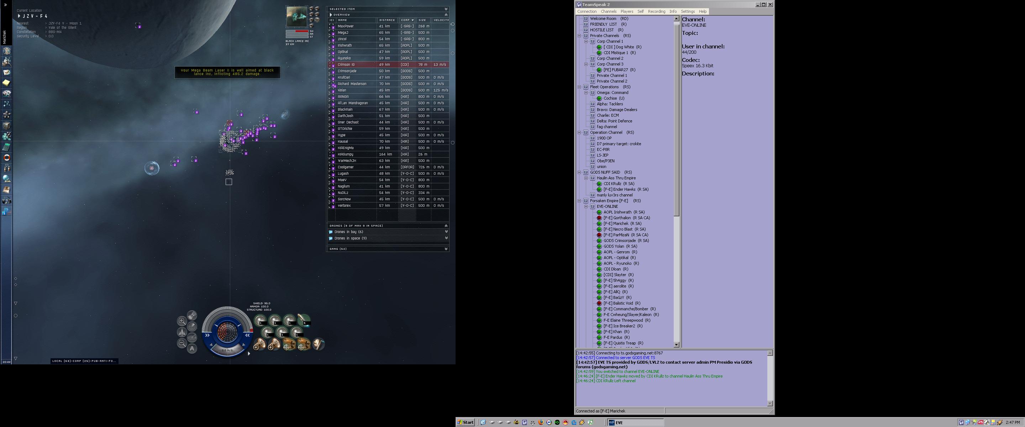The height and width of the screenshot is (427, 1025).
Task: Click the zoom out magnifier button
Action: click(x=182, y=343)
